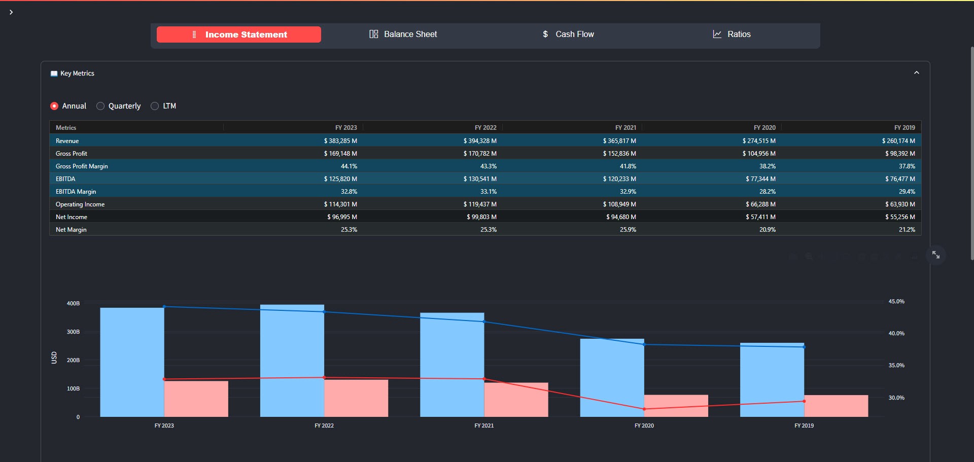The image size is (974, 462).
Task: Select the Net Margin row label
Action: [x=71, y=230]
